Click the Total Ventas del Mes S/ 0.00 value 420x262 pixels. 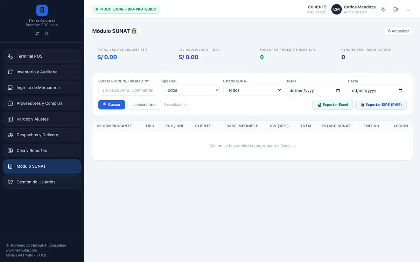point(107,57)
